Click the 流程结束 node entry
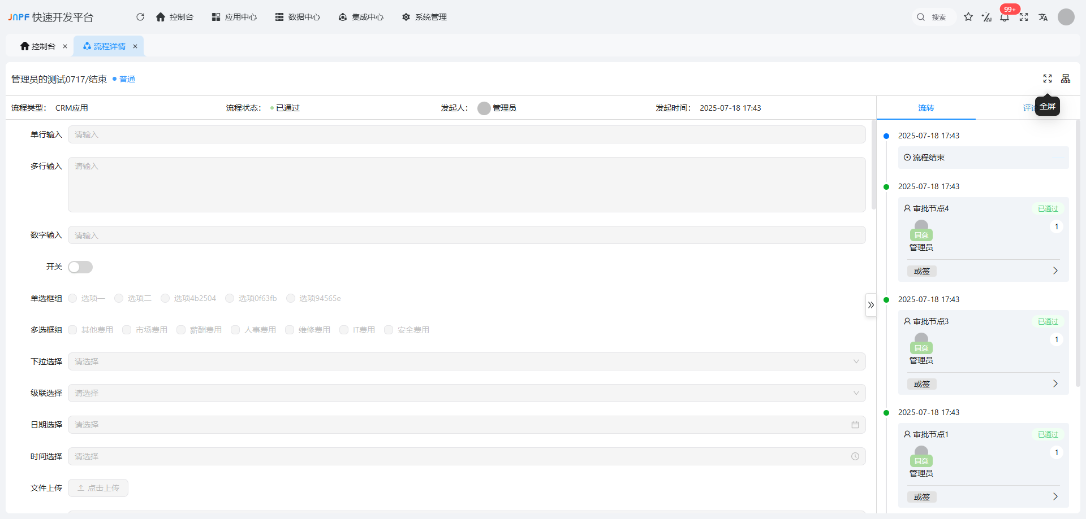This screenshot has width=1086, height=519. click(x=984, y=158)
